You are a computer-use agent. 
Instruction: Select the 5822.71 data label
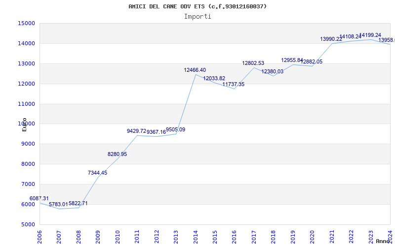tap(78, 204)
